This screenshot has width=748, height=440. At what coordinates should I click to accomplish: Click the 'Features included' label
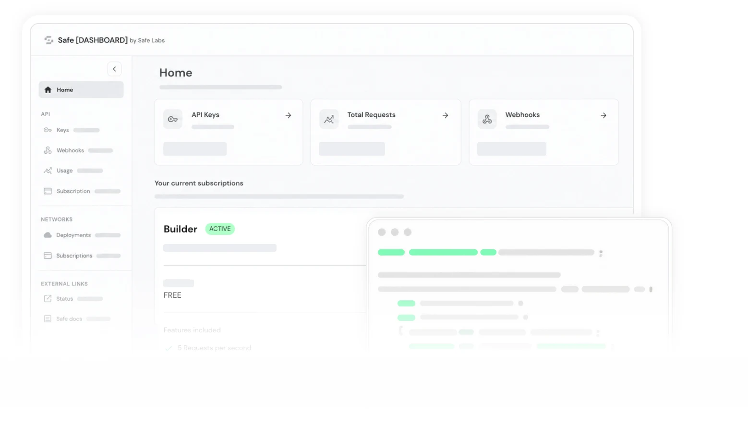192,330
